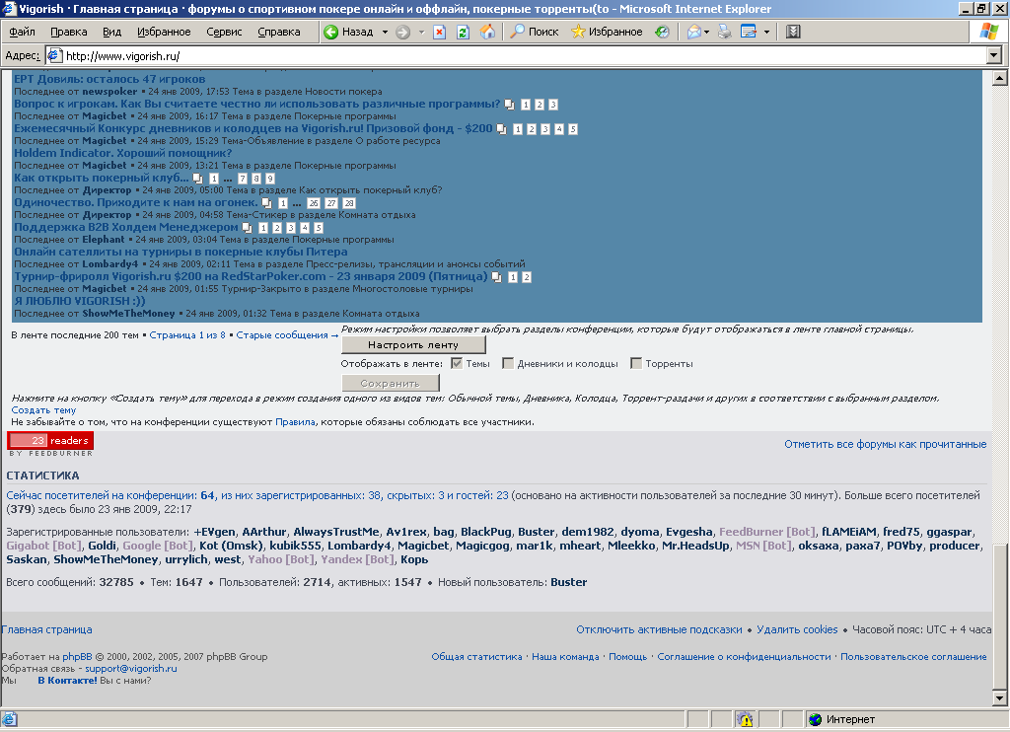
Task: Click the FeedBurner readers badge
Action: click(50, 441)
